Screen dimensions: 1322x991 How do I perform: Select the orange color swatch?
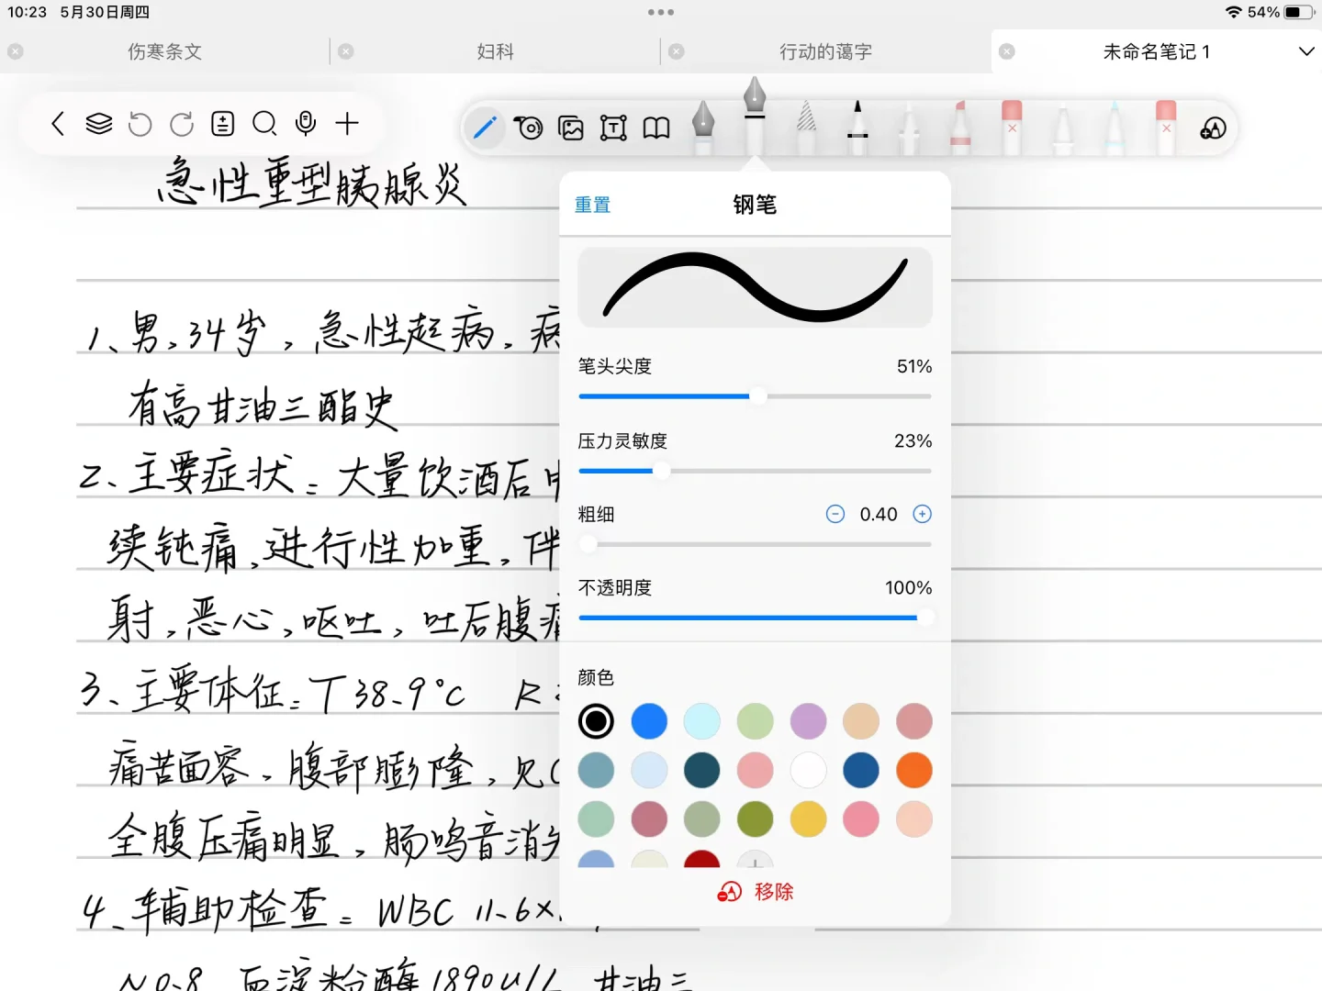click(914, 770)
